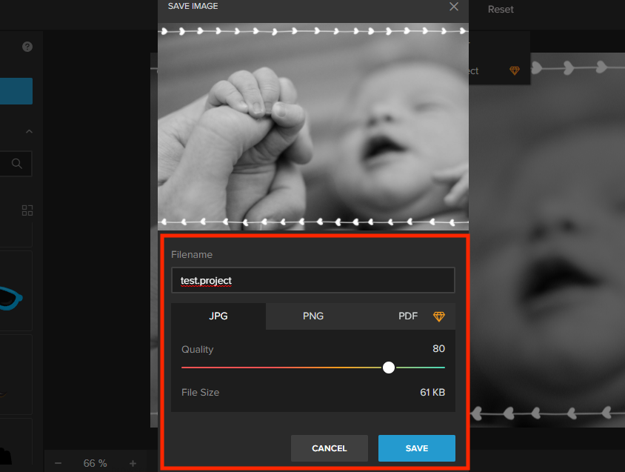The width and height of the screenshot is (625, 472).
Task: Click the diamond icon in dropdown menu
Action: [514, 71]
